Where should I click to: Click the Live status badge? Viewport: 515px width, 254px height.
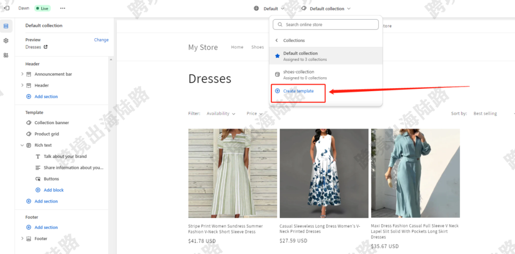[x=42, y=8]
